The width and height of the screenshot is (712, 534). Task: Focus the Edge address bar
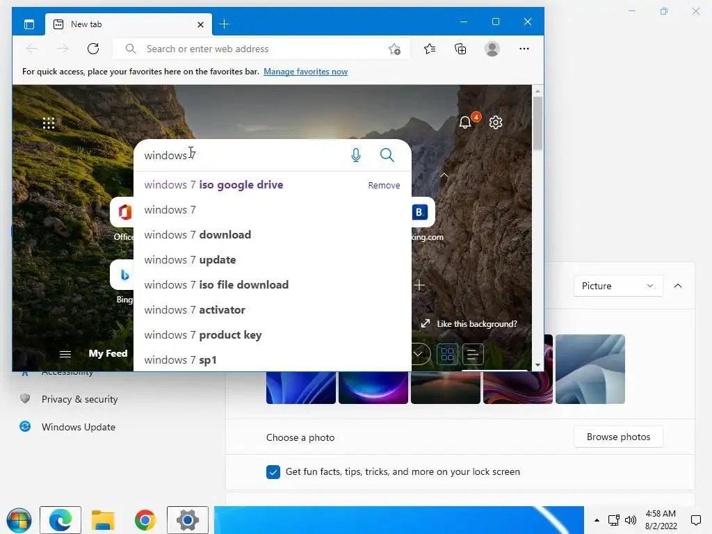(x=261, y=49)
